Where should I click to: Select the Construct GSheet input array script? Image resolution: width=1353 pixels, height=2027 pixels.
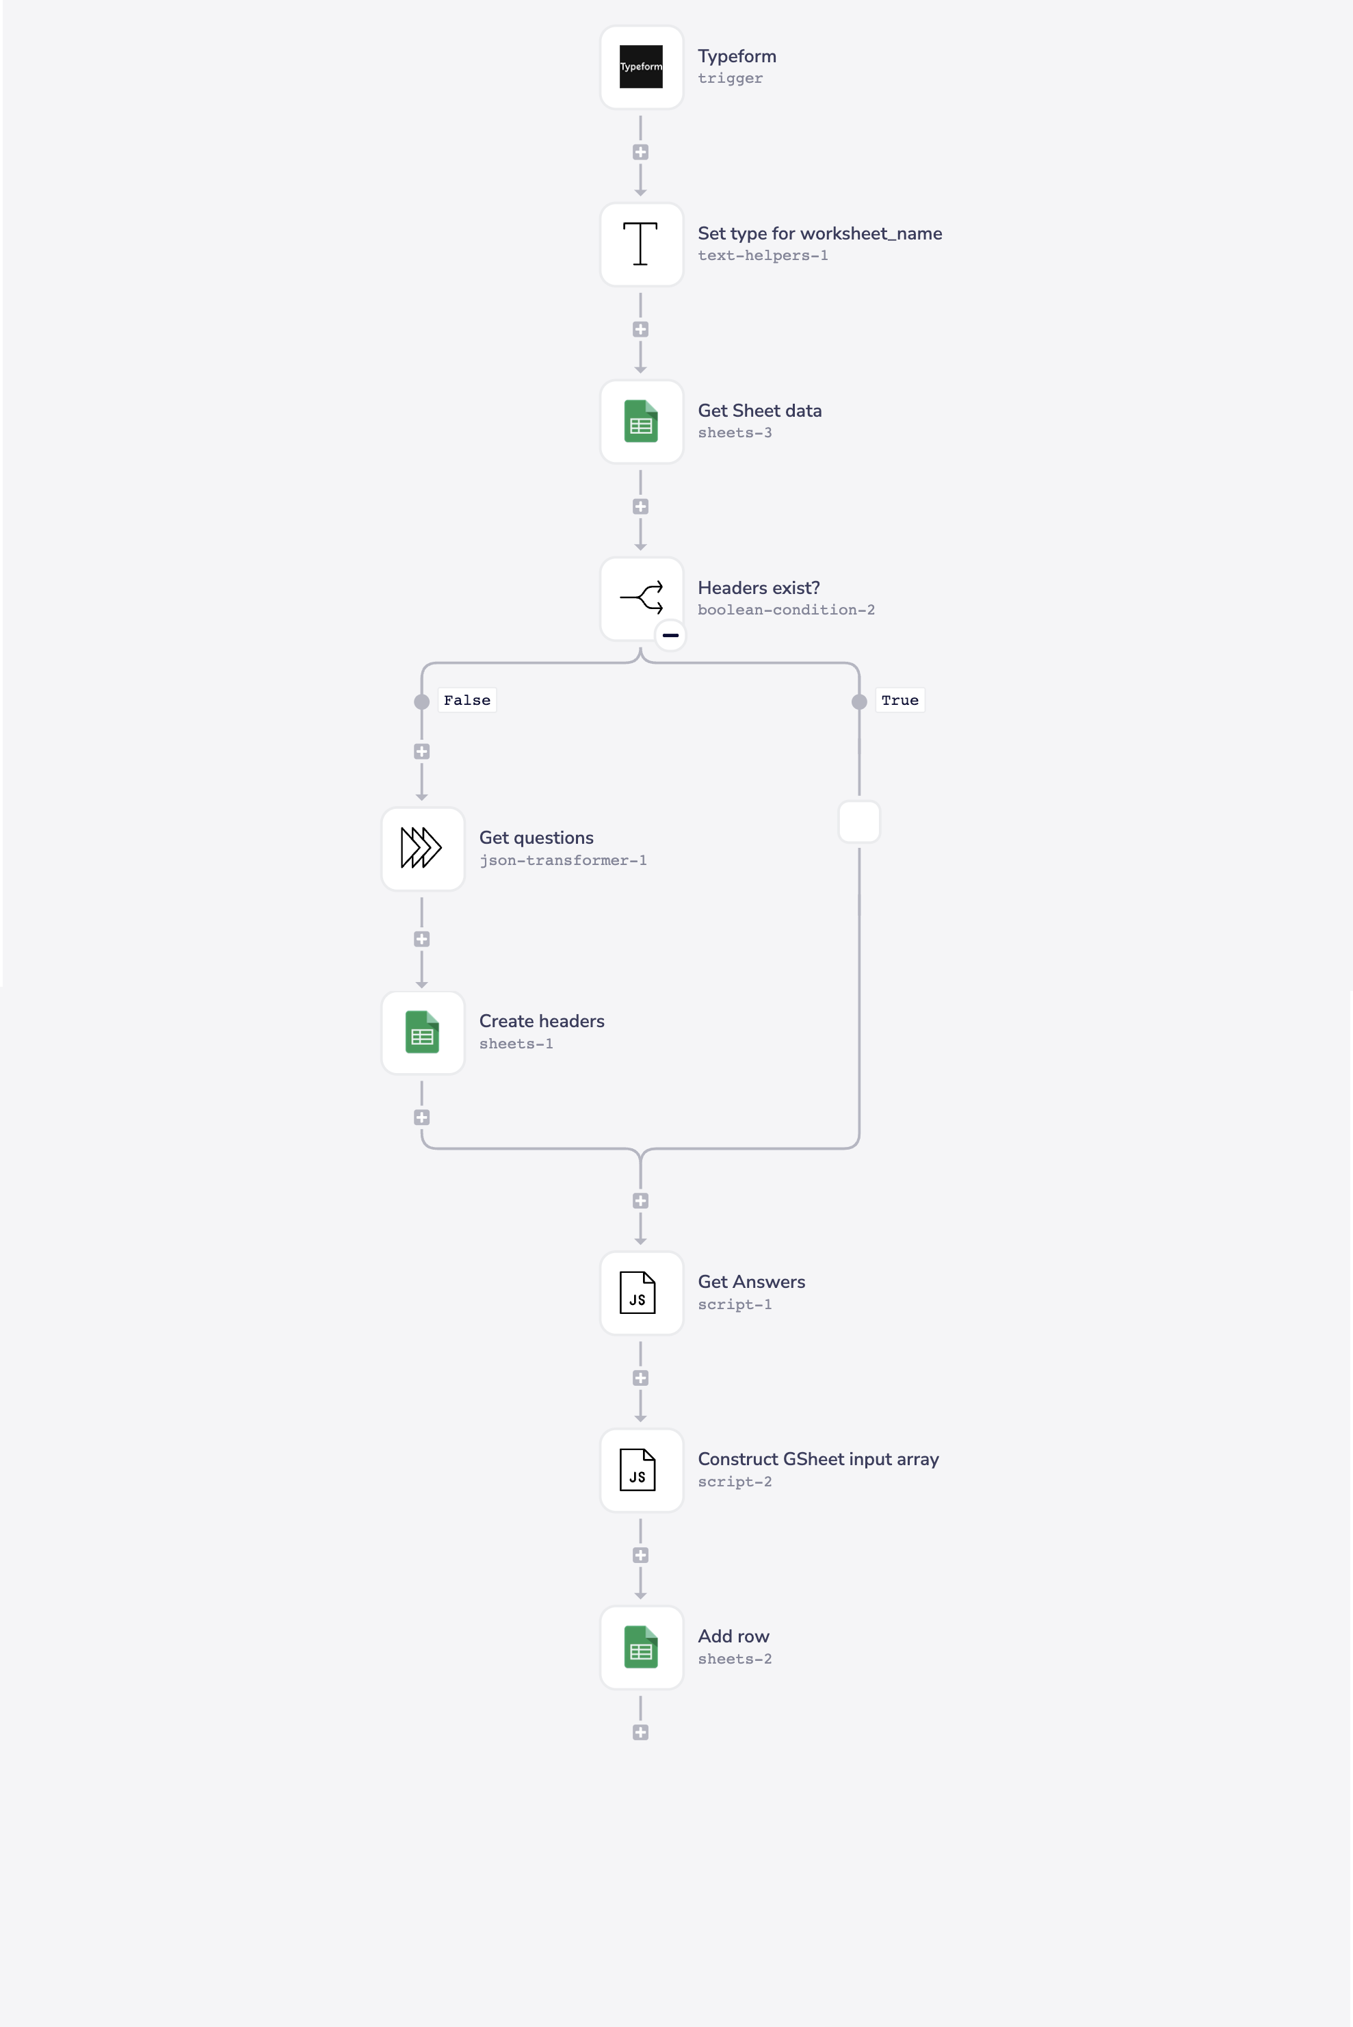(640, 1470)
